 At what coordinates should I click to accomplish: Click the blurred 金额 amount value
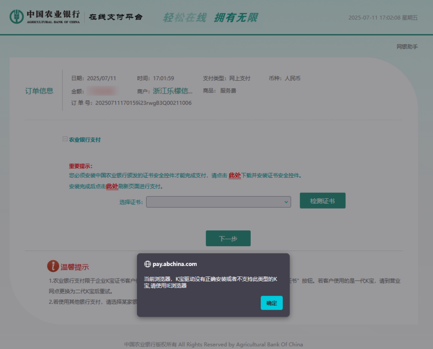[102, 91]
